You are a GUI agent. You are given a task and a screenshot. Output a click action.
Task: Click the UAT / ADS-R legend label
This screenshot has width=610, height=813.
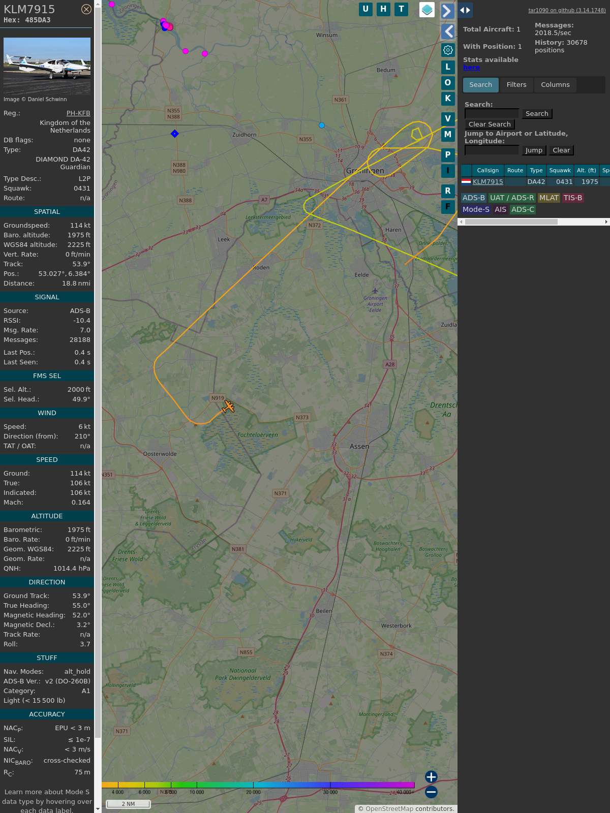tap(512, 198)
